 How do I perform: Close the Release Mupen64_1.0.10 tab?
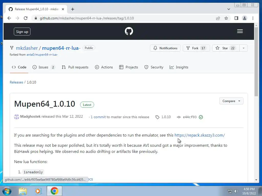click(63, 9)
